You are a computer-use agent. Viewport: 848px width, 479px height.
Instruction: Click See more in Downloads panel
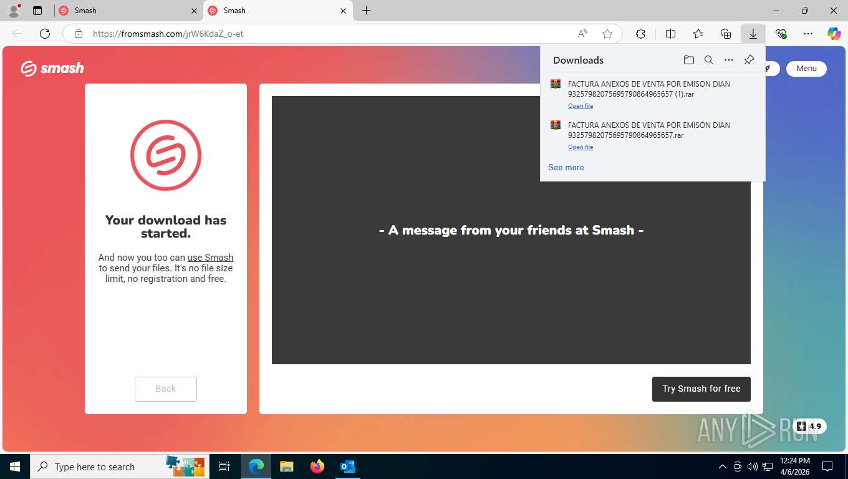pyautogui.click(x=566, y=167)
